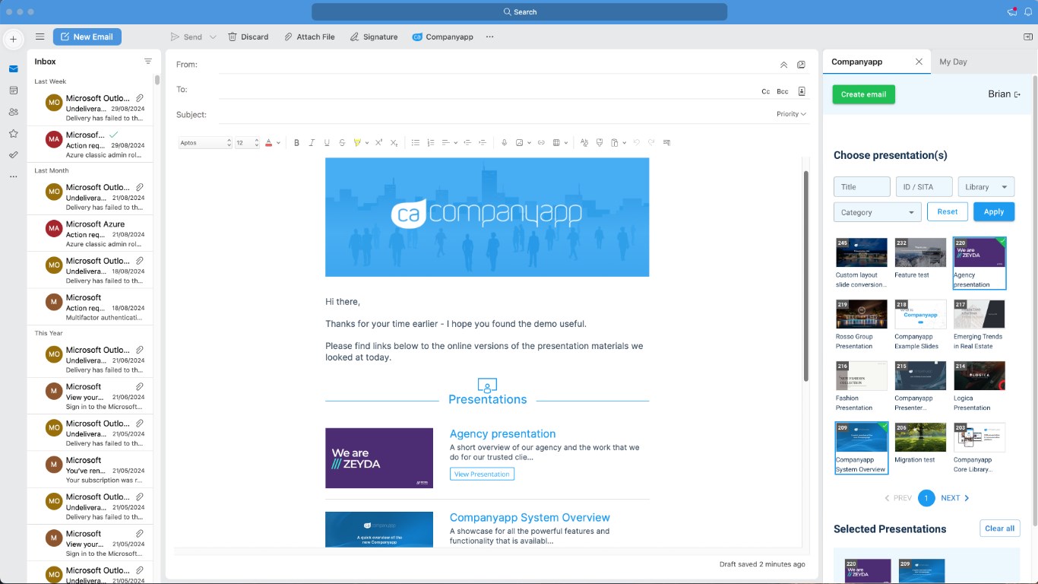Expand the highlight color options arrow
Image resolution: width=1038 pixels, height=584 pixels.
click(x=367, y=143)
